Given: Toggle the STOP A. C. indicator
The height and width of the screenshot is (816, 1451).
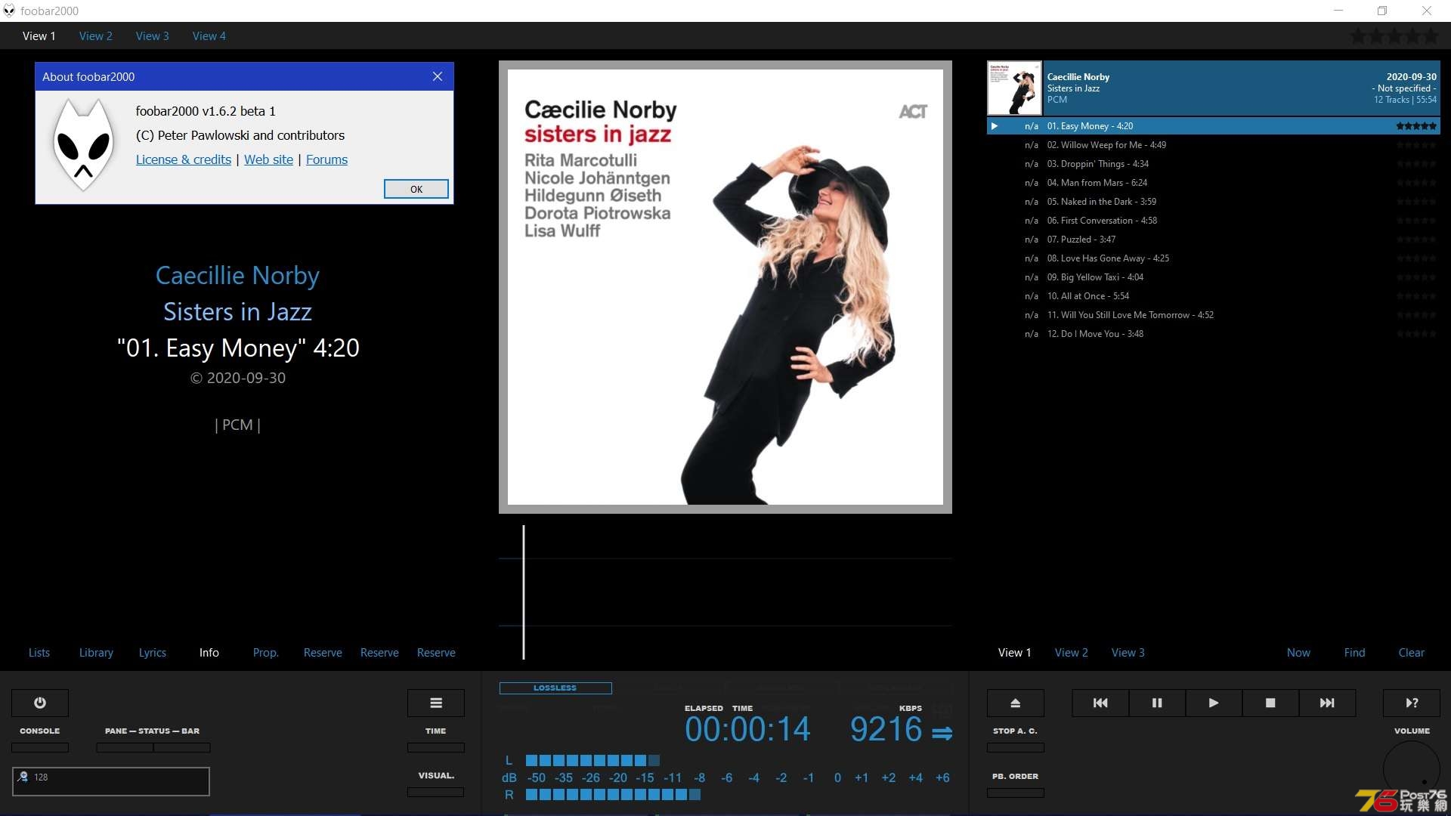Looking at the screenshot, I should pyautogui.click(x=1016, y=747).
